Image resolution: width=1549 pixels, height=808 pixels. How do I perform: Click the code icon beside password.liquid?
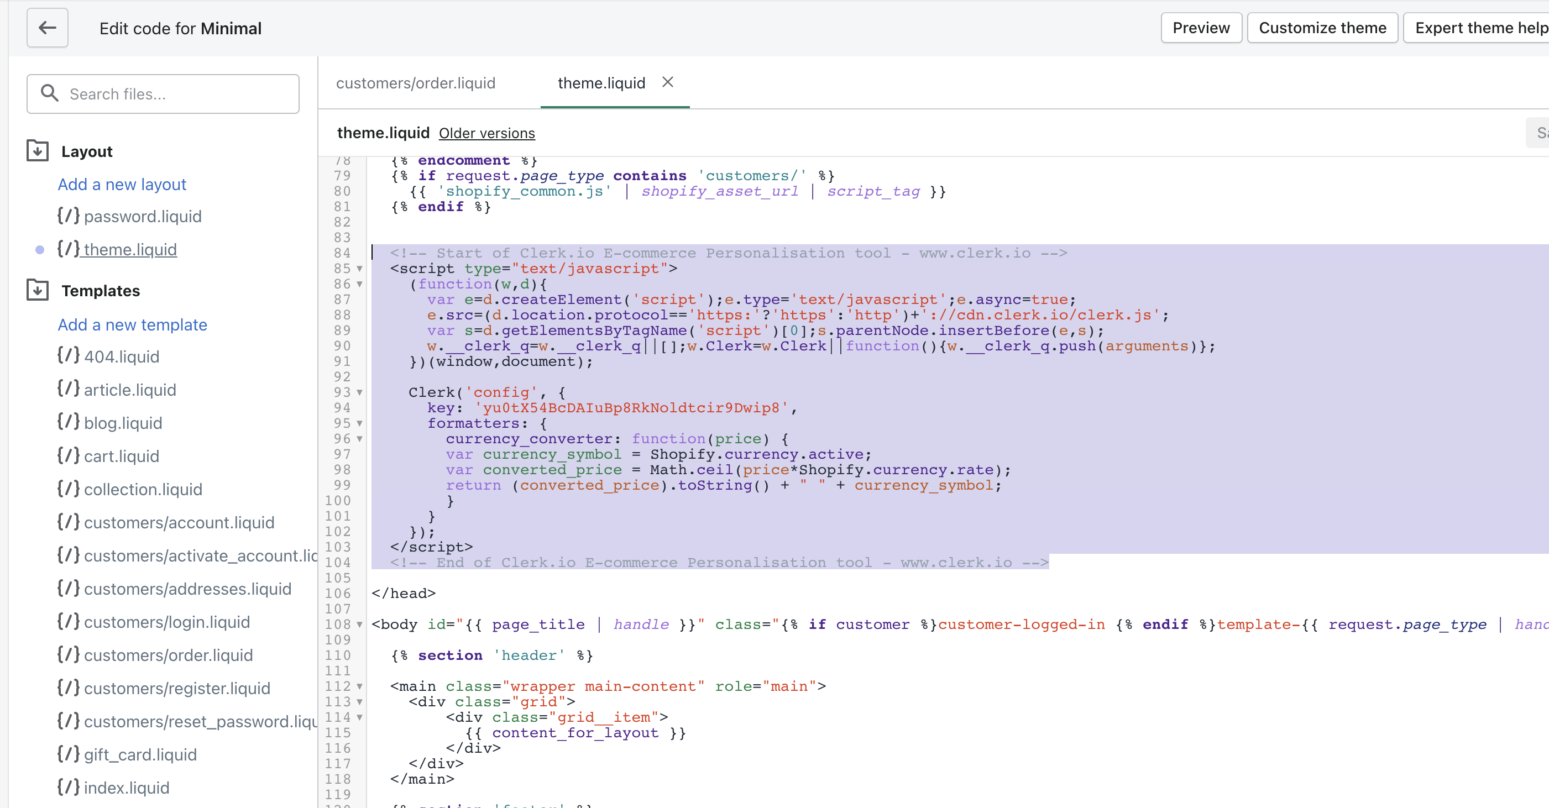pos(68,216)
